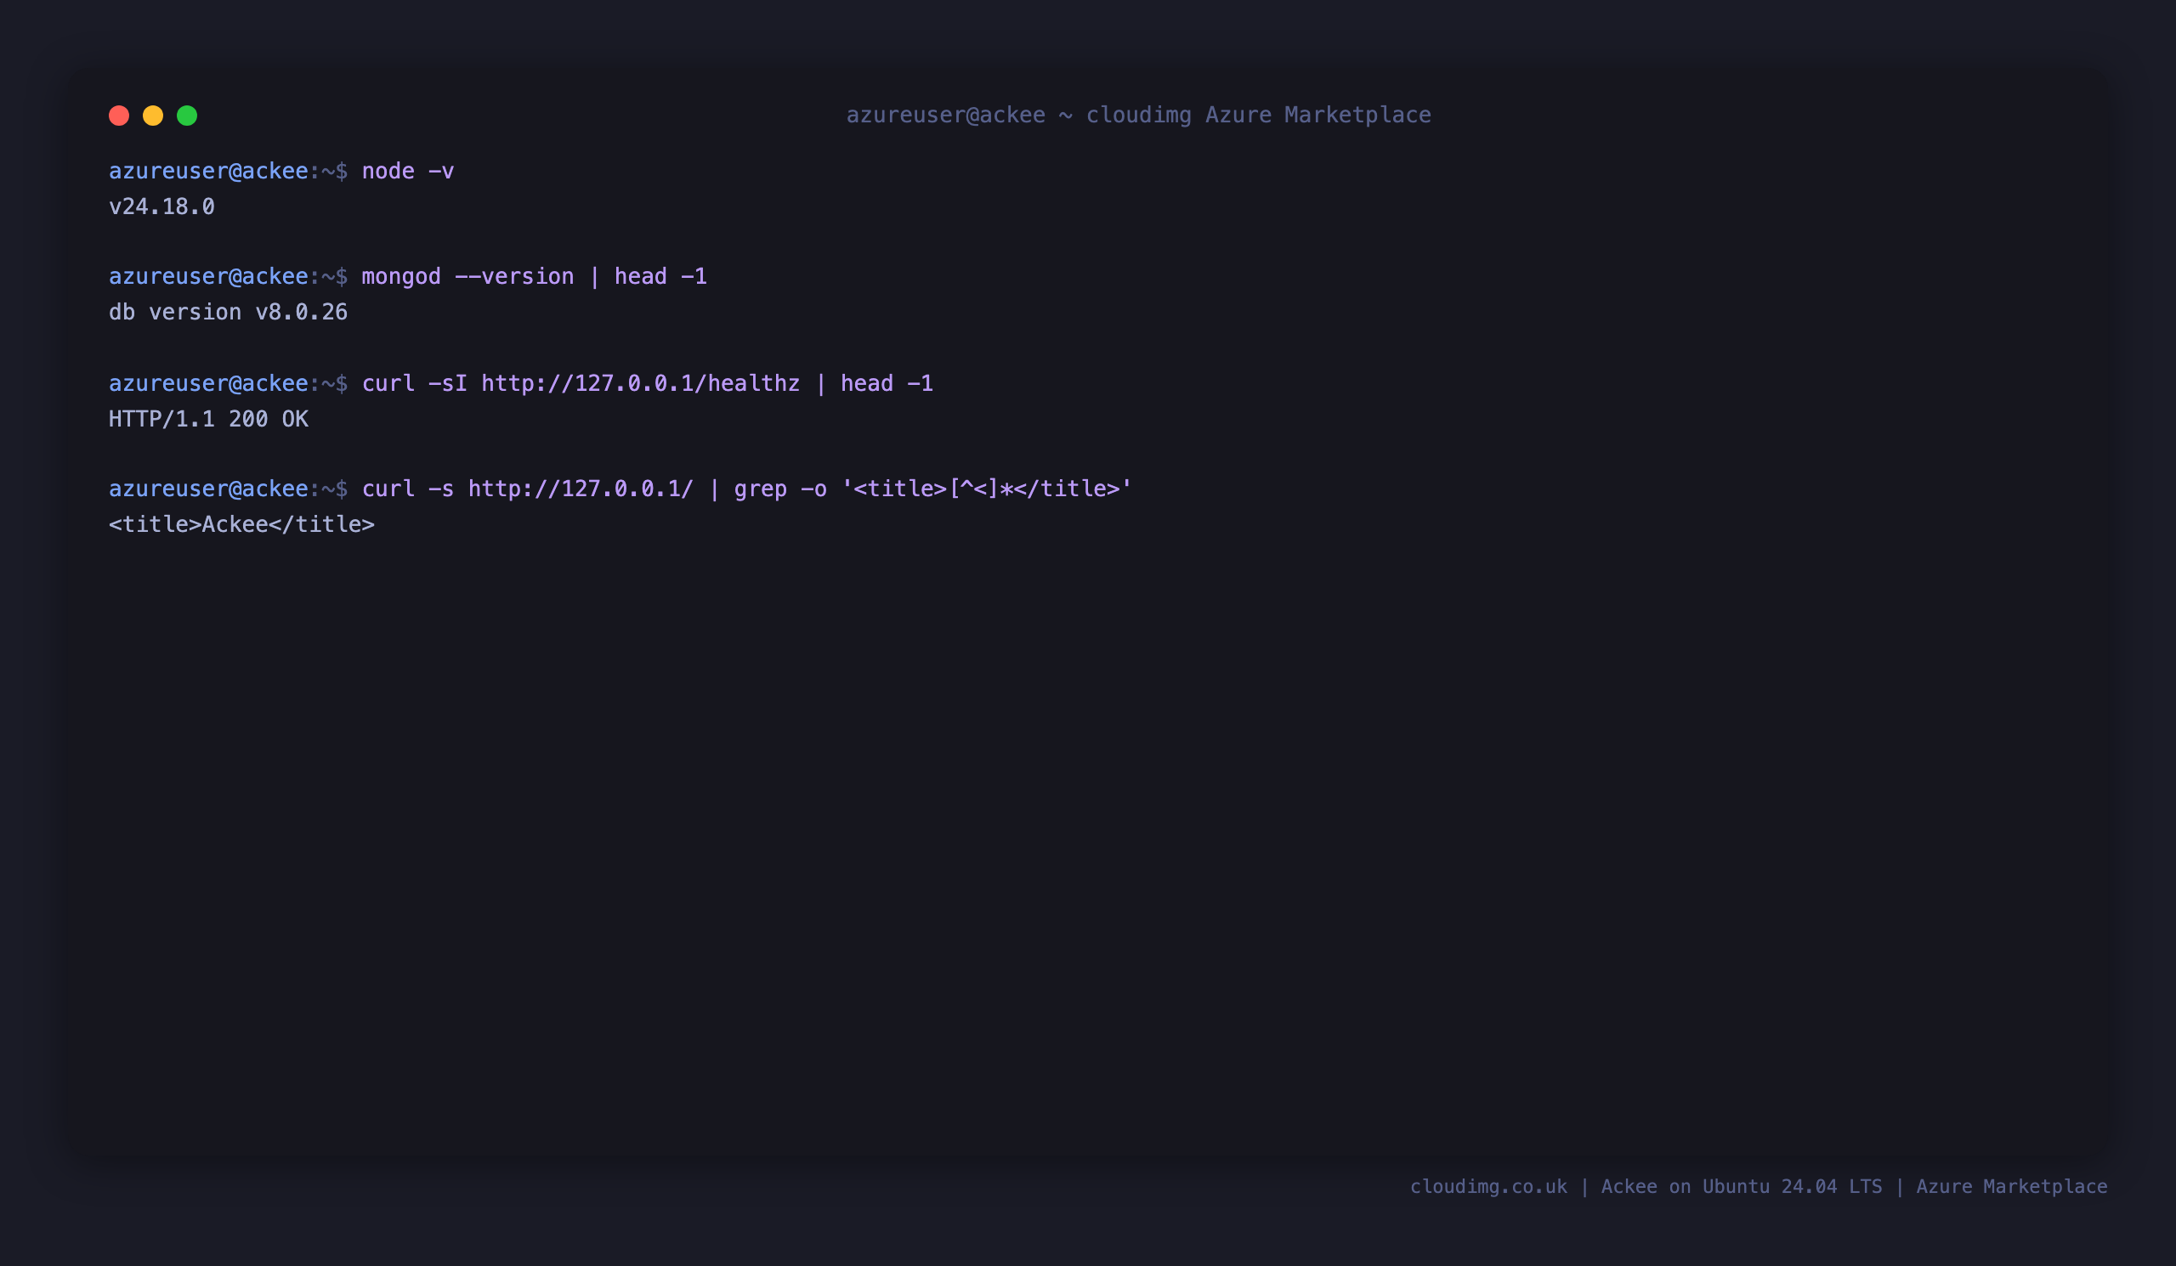Screen dimensions: 2176x1266
Task: Click the 'mongod --version | head -1' command
Action: pyautogui.click(x=534, y=276)
